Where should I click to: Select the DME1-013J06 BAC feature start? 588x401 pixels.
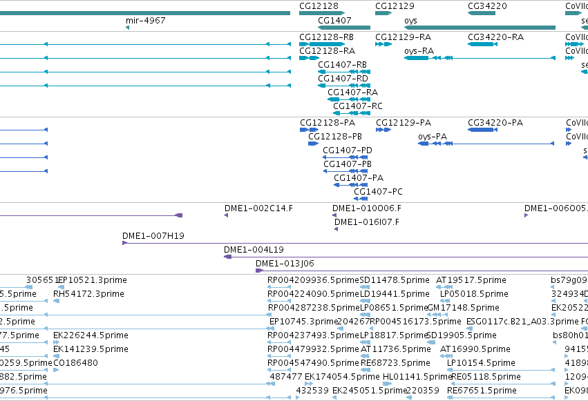point(260,271)
